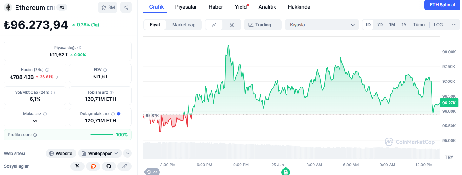Click the TRY currency label on chart
This screenshot has height=175, width=462.
coord(449,157)
